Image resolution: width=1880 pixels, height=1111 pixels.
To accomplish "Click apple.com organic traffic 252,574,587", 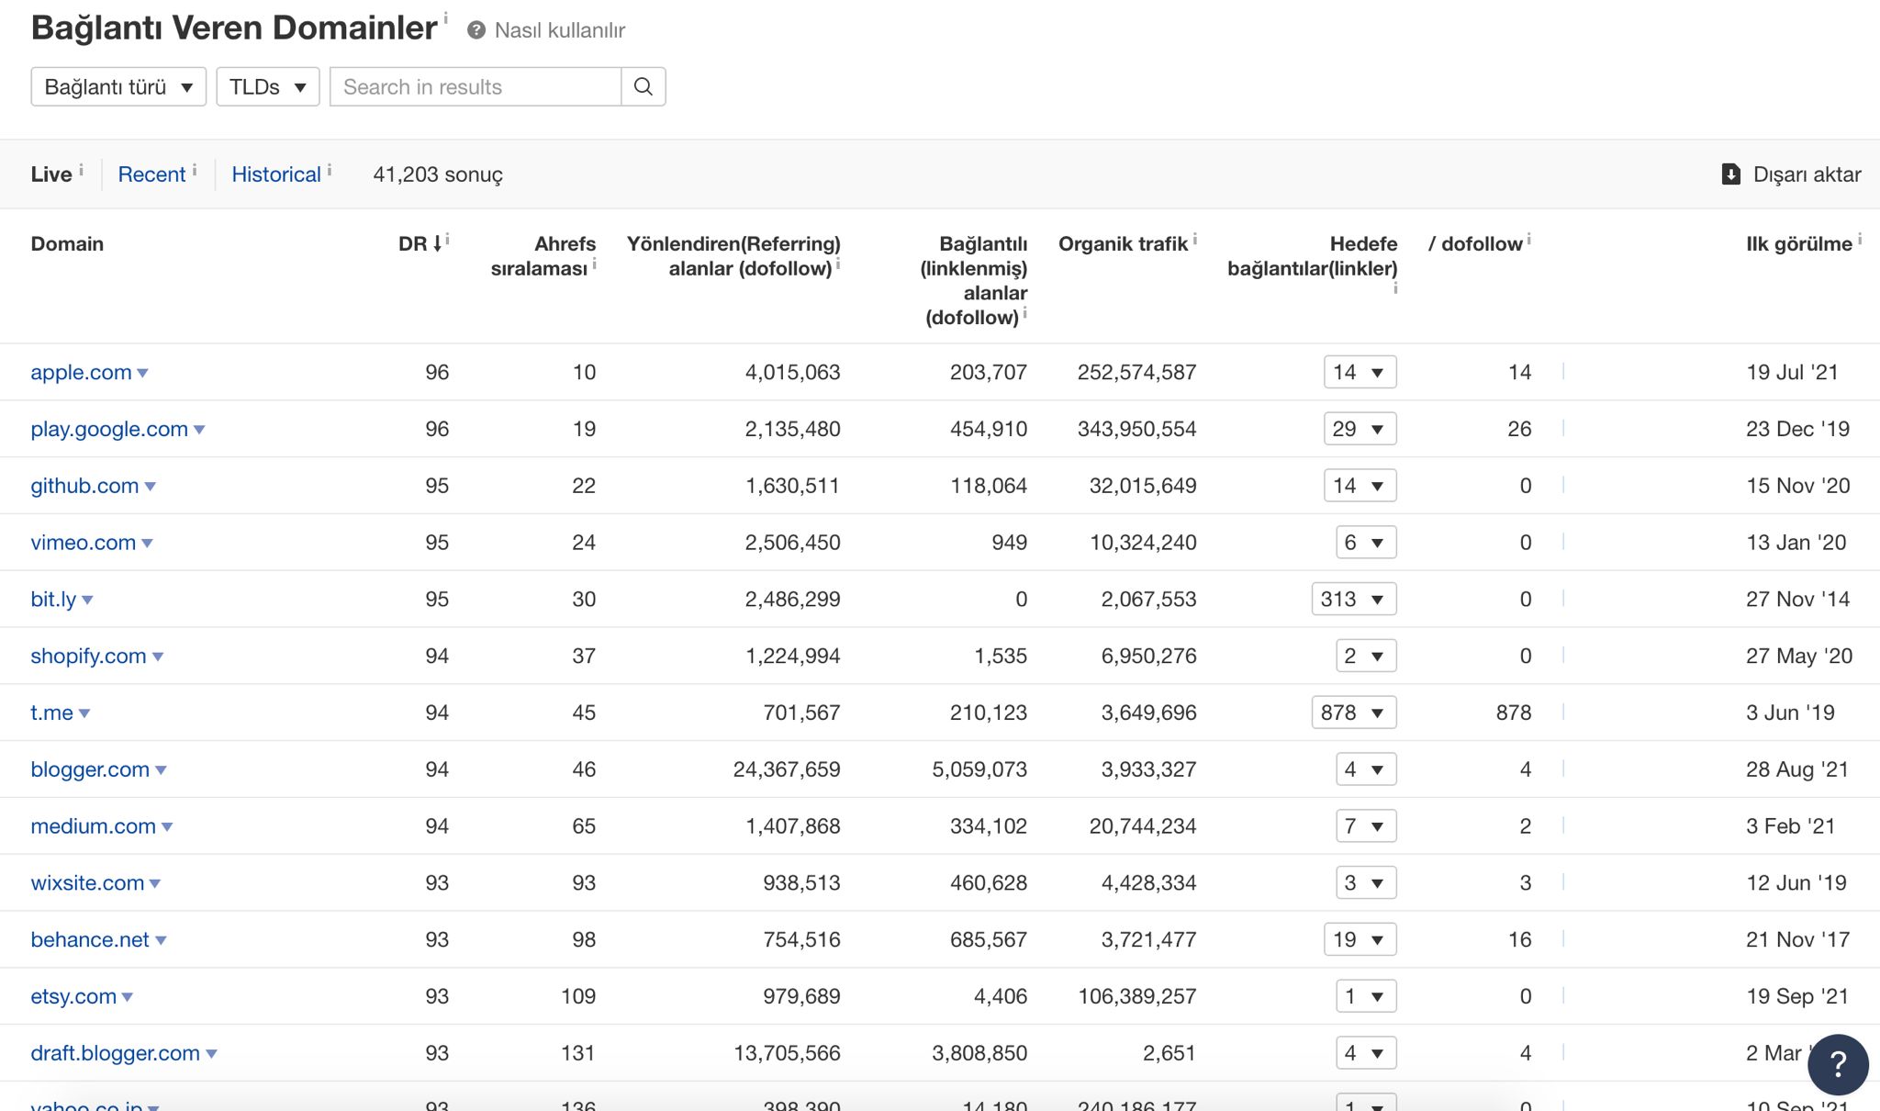I will coord(1136,372).
